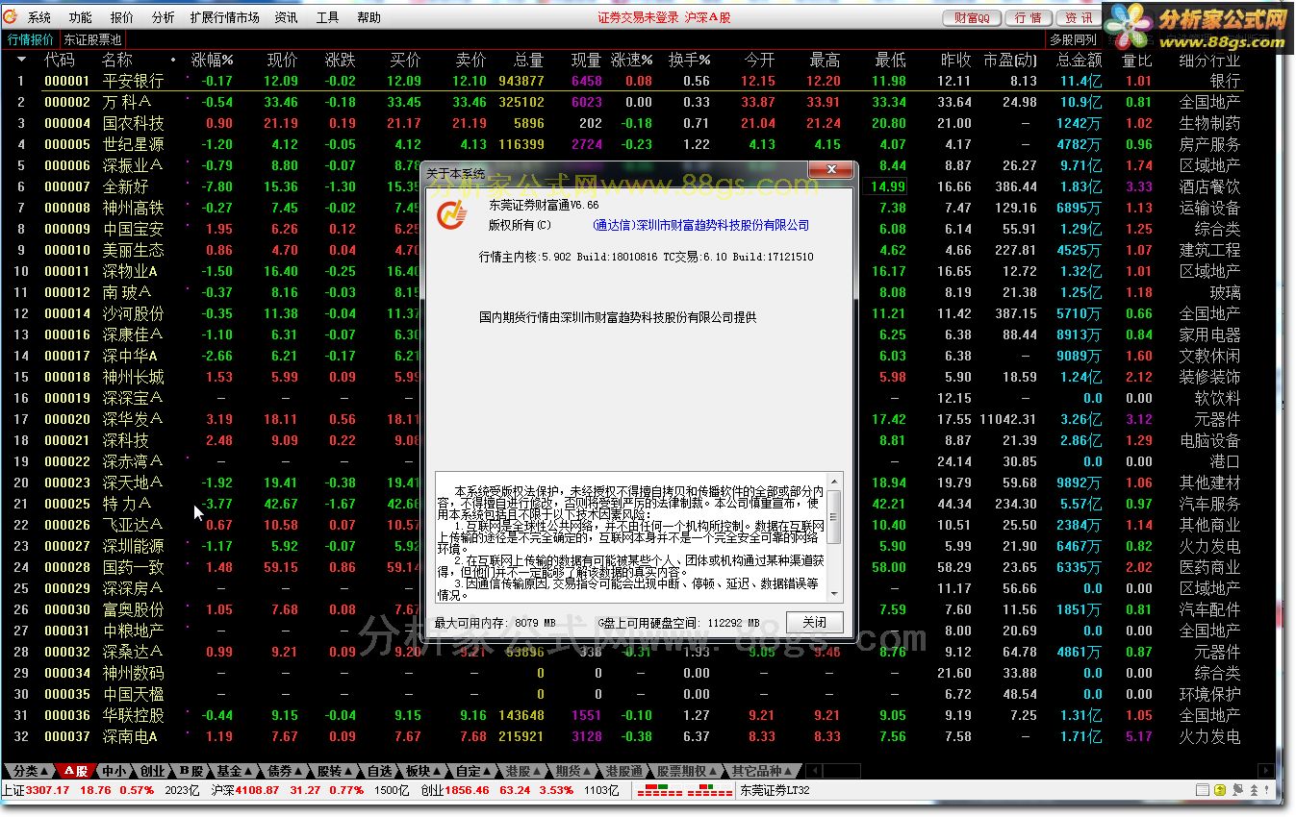
Task: Select the 华联控股 stock name
Action: tap(134, 715)
